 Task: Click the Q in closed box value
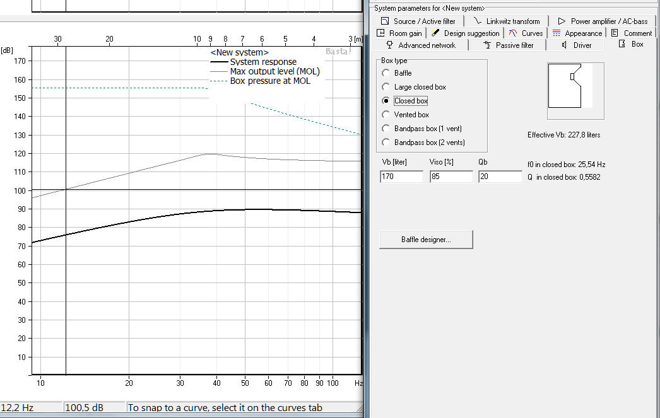pos(563,177)
